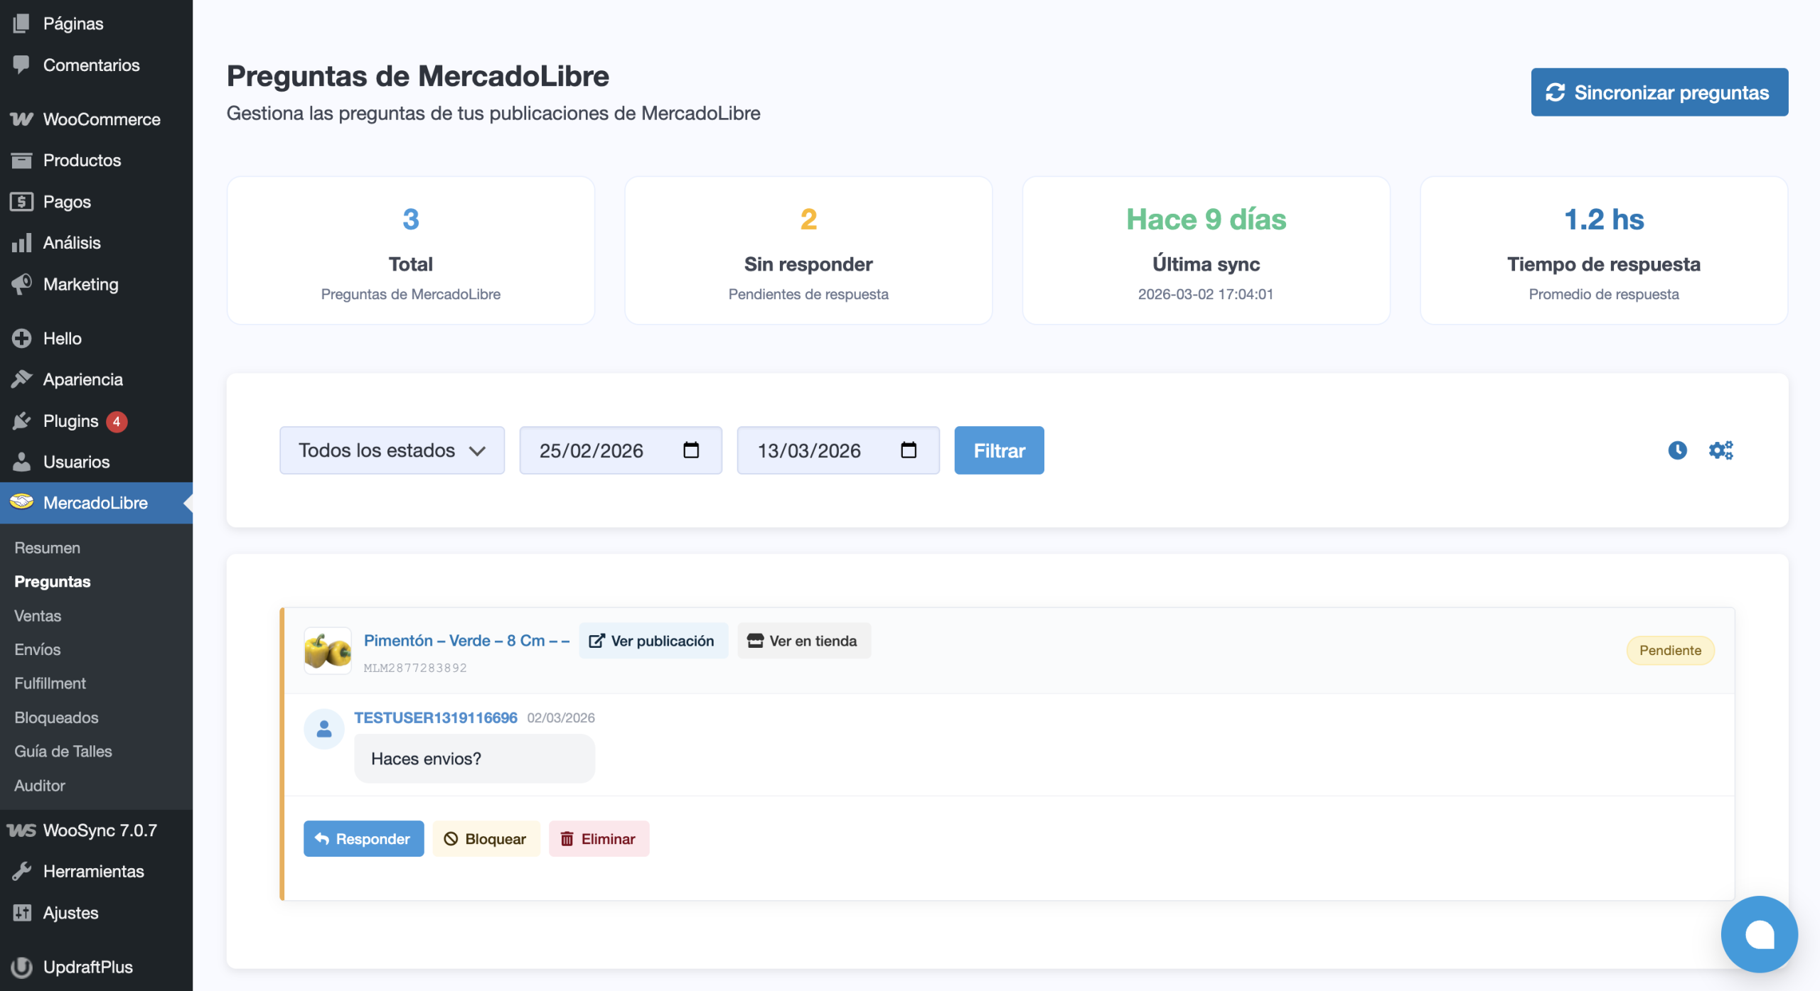Click the WooCommerce logo icon
This screenshot has height=991, width=1820.
[x=21, y=119]
